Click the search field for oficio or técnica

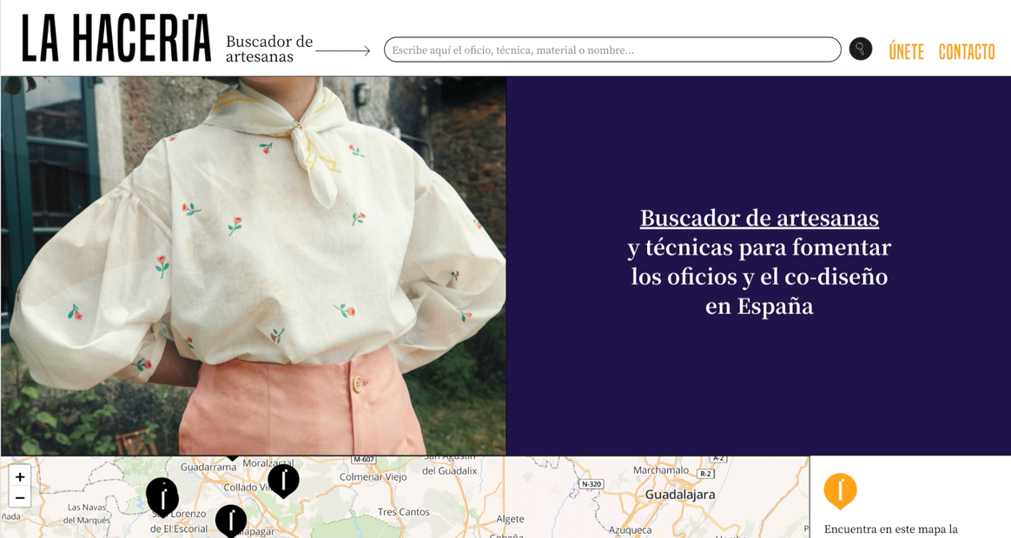click(611, 49)
